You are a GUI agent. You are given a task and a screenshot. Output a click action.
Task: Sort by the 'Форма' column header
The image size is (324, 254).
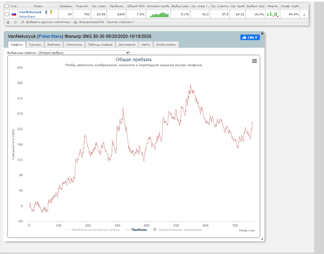tap(273, 6)
